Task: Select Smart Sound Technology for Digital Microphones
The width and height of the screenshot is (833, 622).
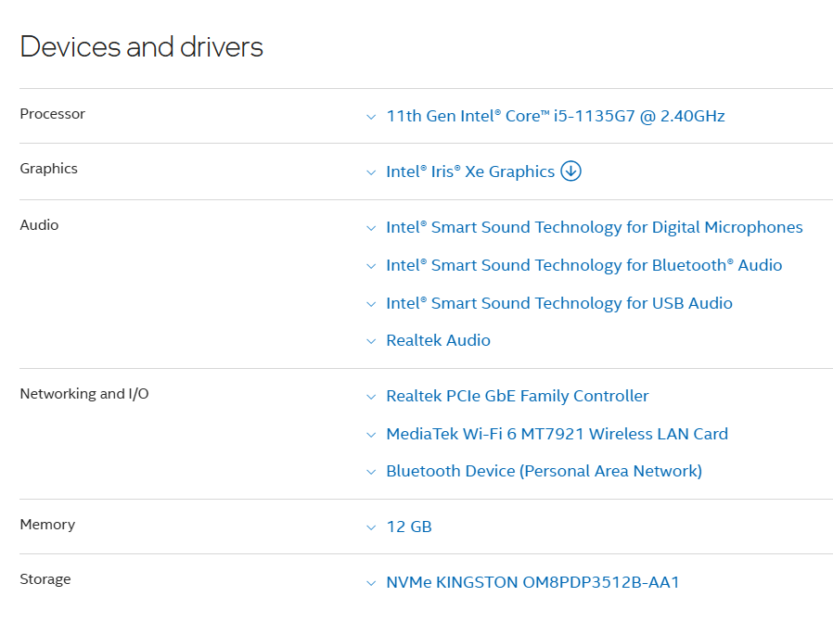Action: coord(594,227)
